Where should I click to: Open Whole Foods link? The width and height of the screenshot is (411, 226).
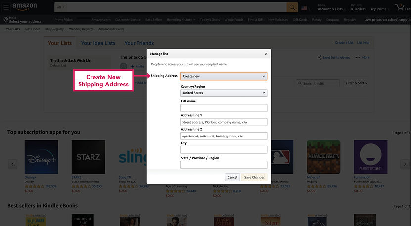point(234,20)
